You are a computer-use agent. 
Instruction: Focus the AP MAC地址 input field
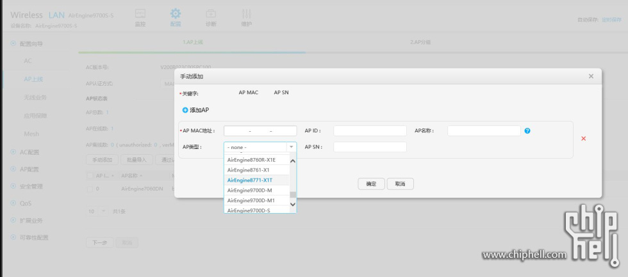[260, 131]
